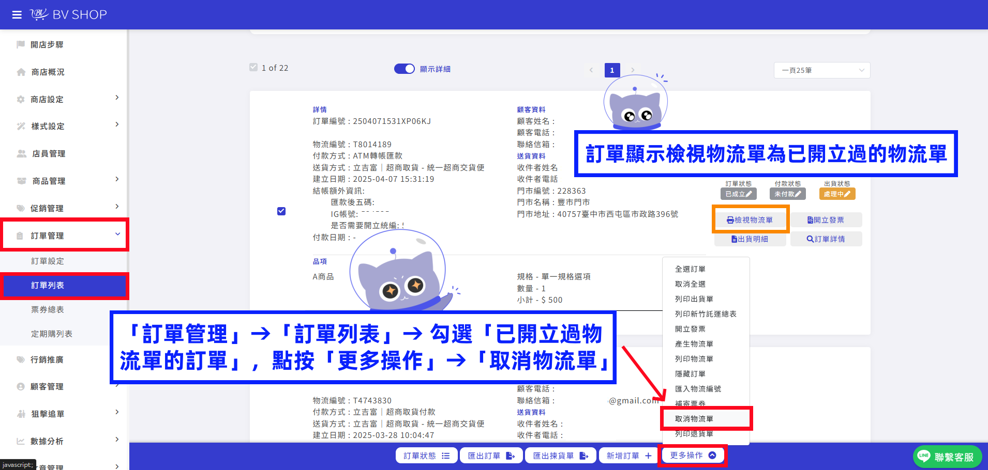Toggle the 顯示詳細 switch
The height and width of the screenshot is (470, 988).
(405, 69)
